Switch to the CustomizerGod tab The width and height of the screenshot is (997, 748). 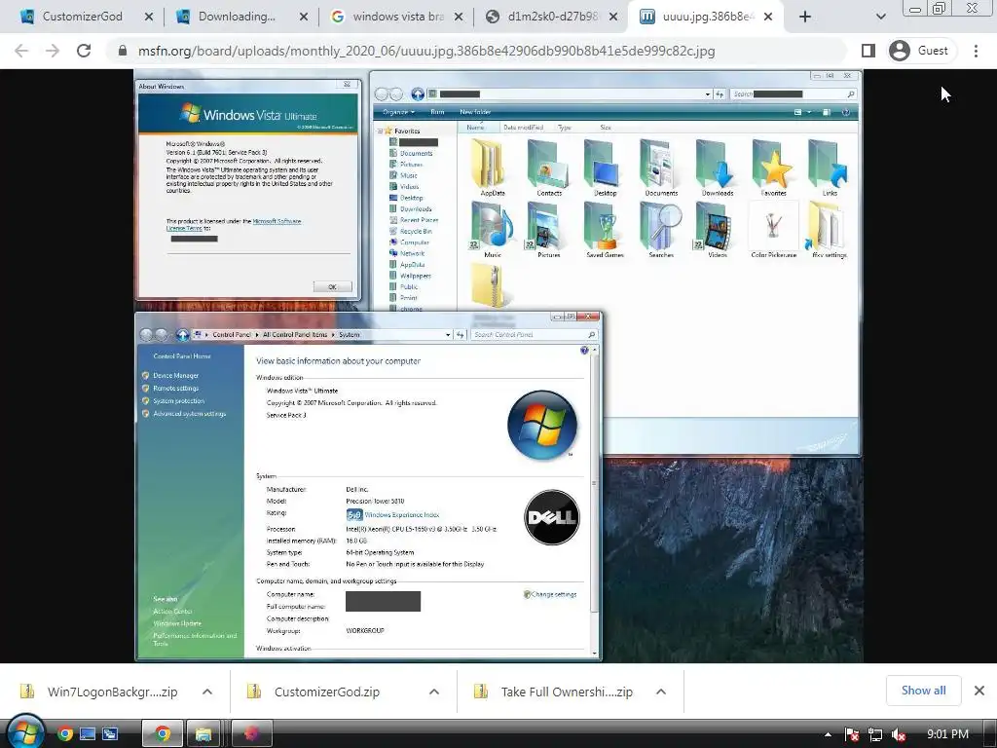click(x=83, y=17)
